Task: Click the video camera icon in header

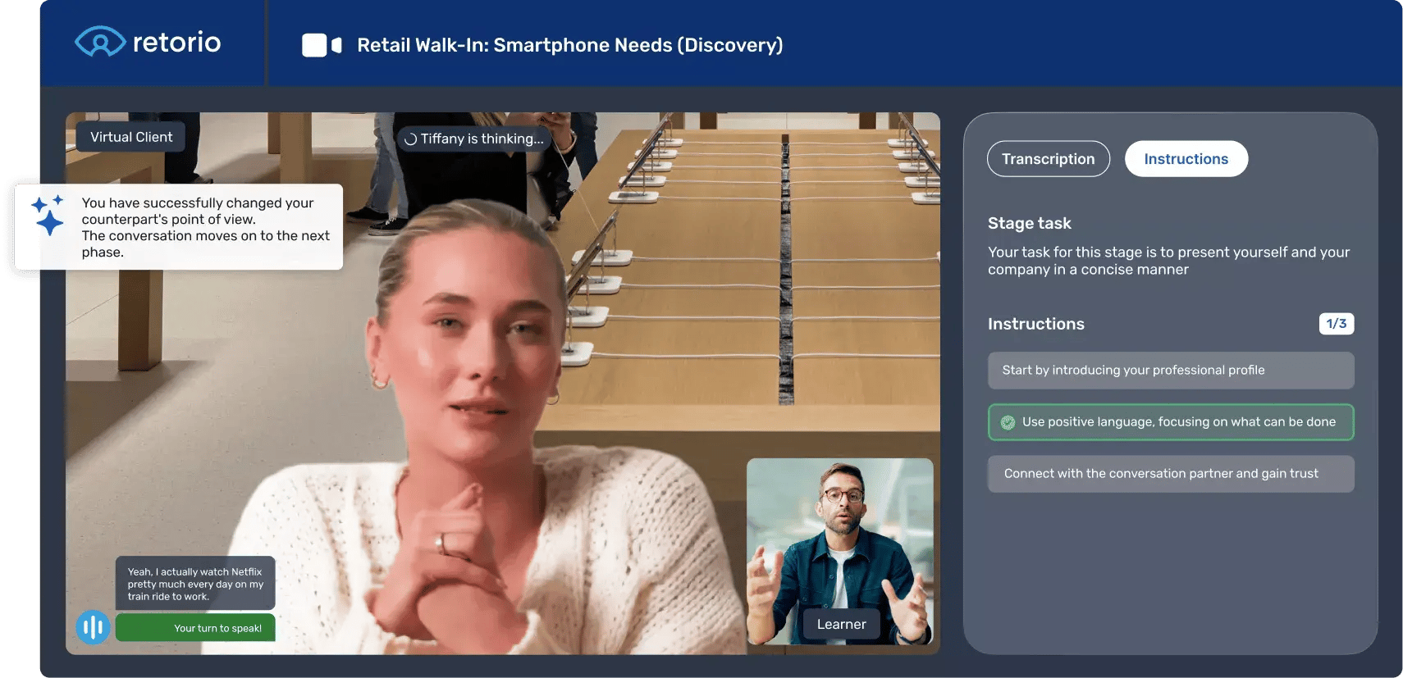Action: (x=322, y=45)
